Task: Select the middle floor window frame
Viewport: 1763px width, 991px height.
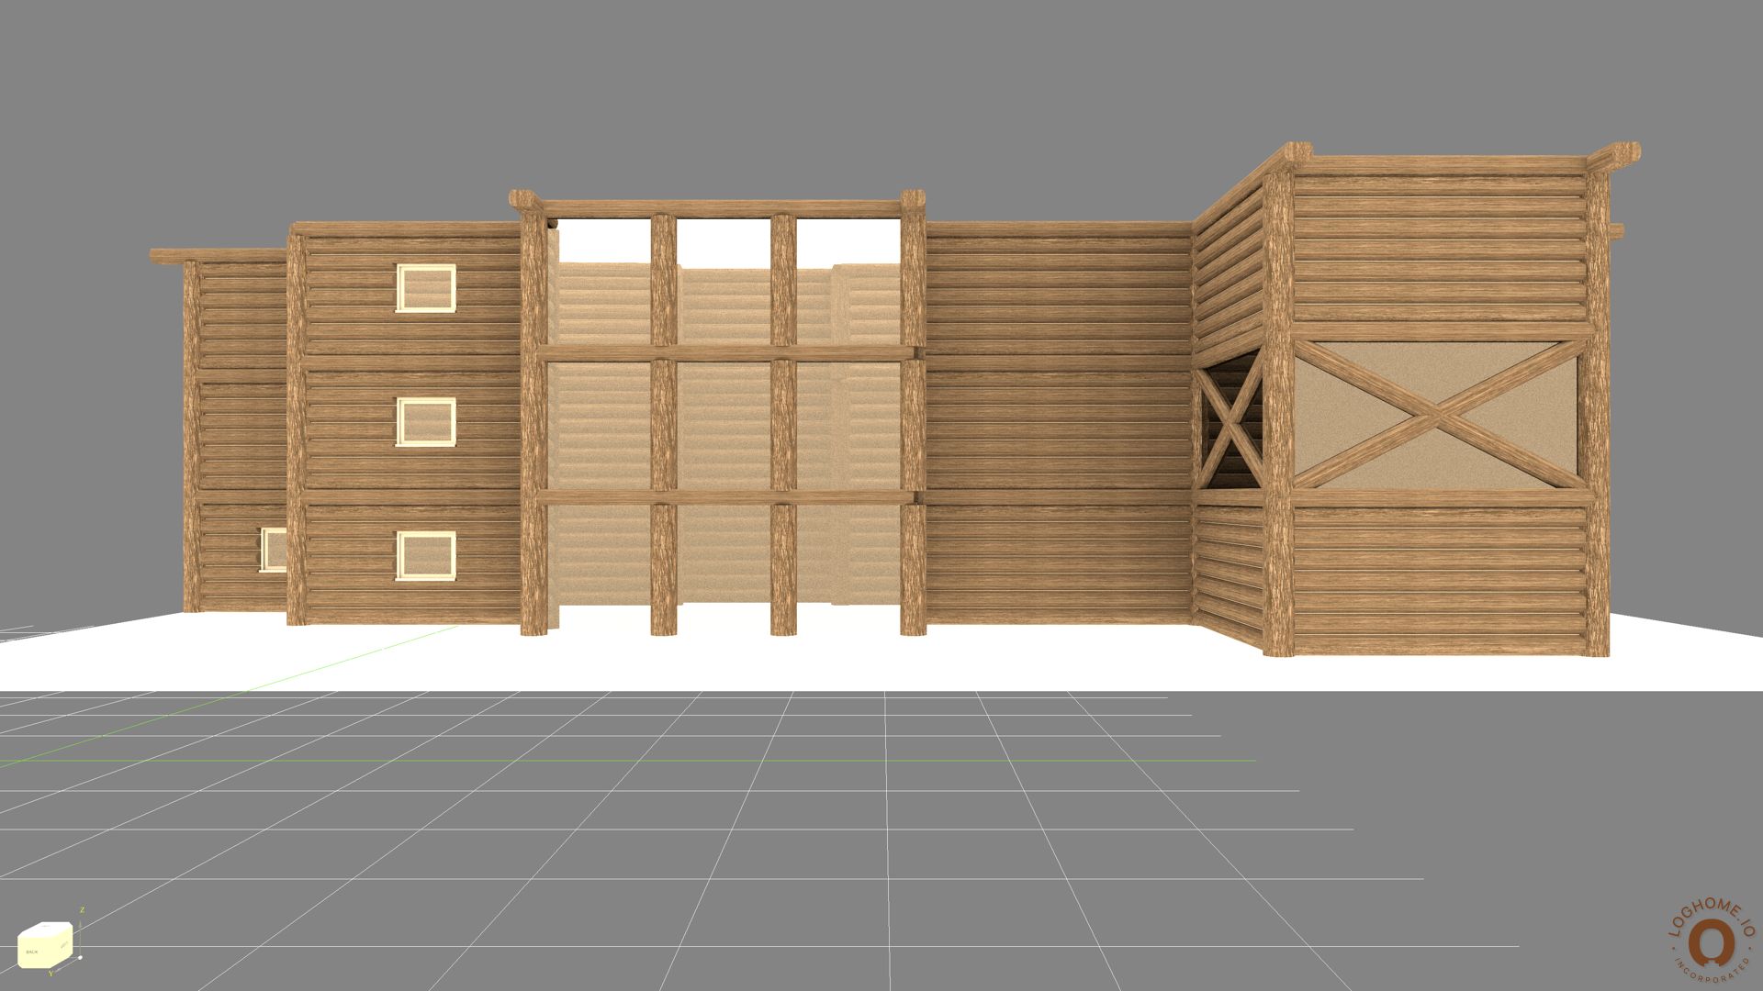Action: point(426,422)
